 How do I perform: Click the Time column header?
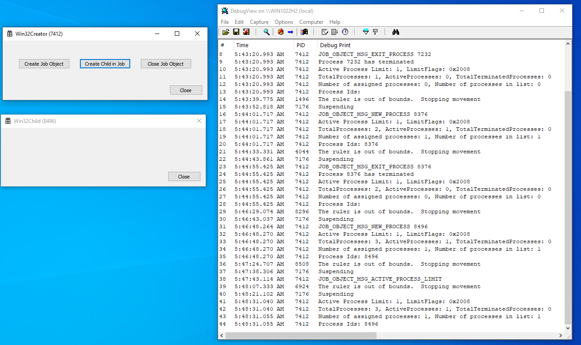coord(263,45)
